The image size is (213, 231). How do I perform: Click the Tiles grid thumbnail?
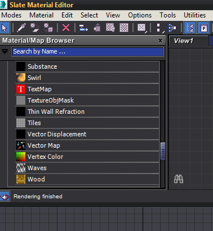click(x=21, y=123)
